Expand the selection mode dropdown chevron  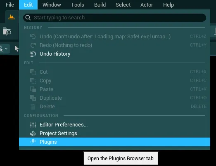point(6,49)
